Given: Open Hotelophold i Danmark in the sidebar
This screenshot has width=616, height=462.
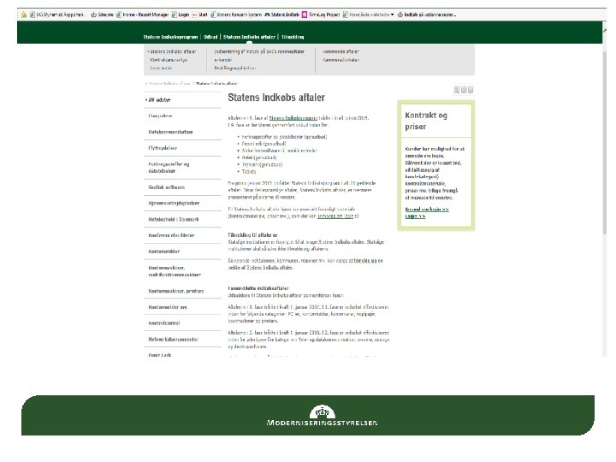Looking at the screenshot, I should pyautogui.click(x=173, y=219).
